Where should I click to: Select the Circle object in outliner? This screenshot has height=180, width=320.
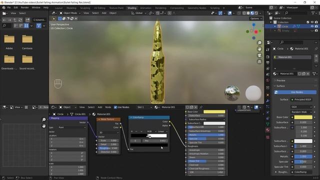pyautogui.click(x=285, y=26)
